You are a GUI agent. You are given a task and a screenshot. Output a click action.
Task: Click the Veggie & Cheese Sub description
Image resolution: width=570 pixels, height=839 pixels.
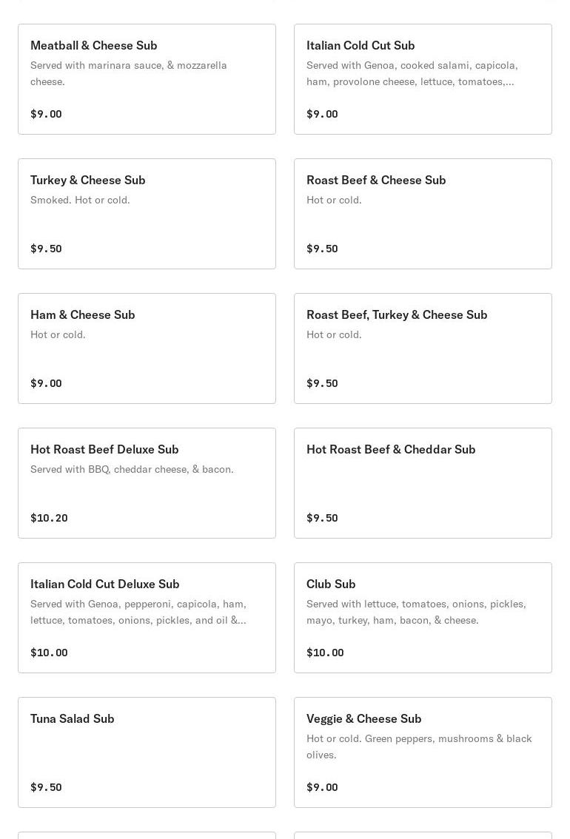419,747
